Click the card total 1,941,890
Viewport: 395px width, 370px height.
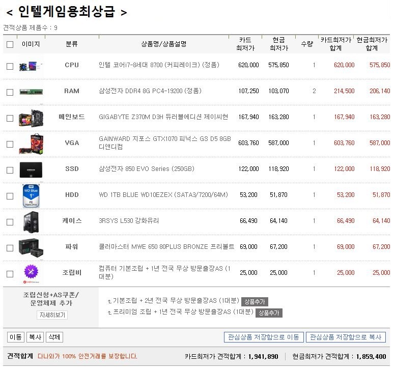point(263,356)
